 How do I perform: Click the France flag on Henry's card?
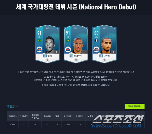96,40
